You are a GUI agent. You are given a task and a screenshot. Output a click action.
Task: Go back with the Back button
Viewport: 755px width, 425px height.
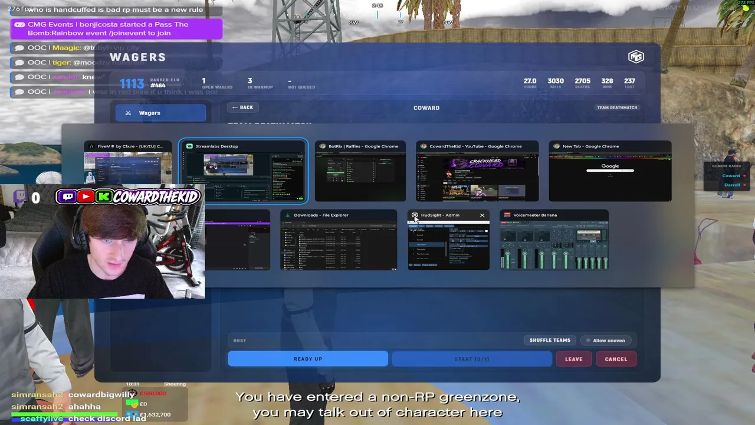(242, 107)
